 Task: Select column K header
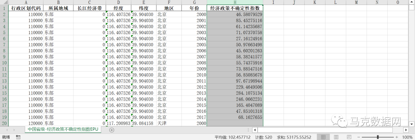[x=315, y=2]
